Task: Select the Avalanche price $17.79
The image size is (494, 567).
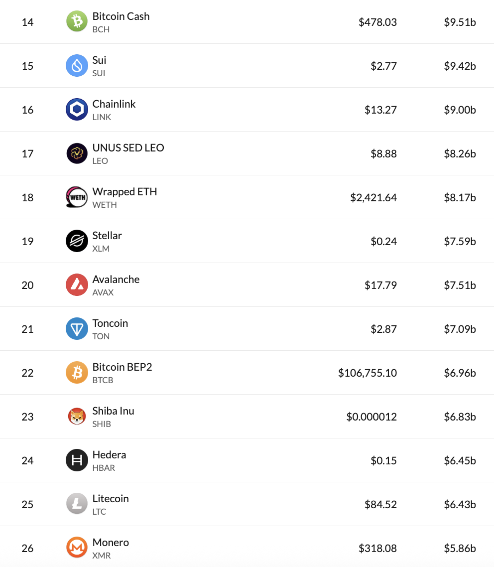Action: pos(380,285)
